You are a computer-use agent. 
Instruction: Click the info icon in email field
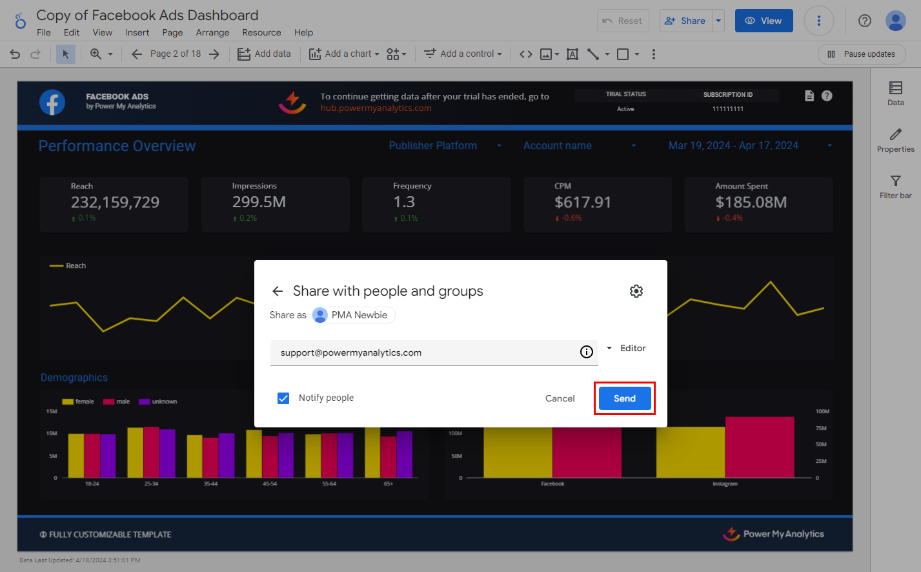tap(586, 352)
